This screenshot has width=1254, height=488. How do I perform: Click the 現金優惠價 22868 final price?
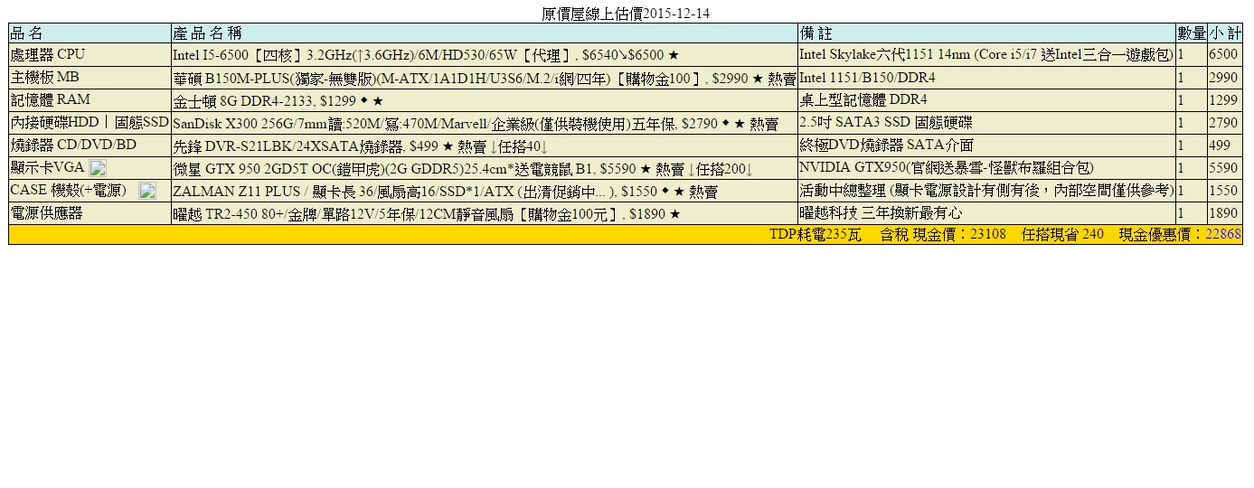1180,235
